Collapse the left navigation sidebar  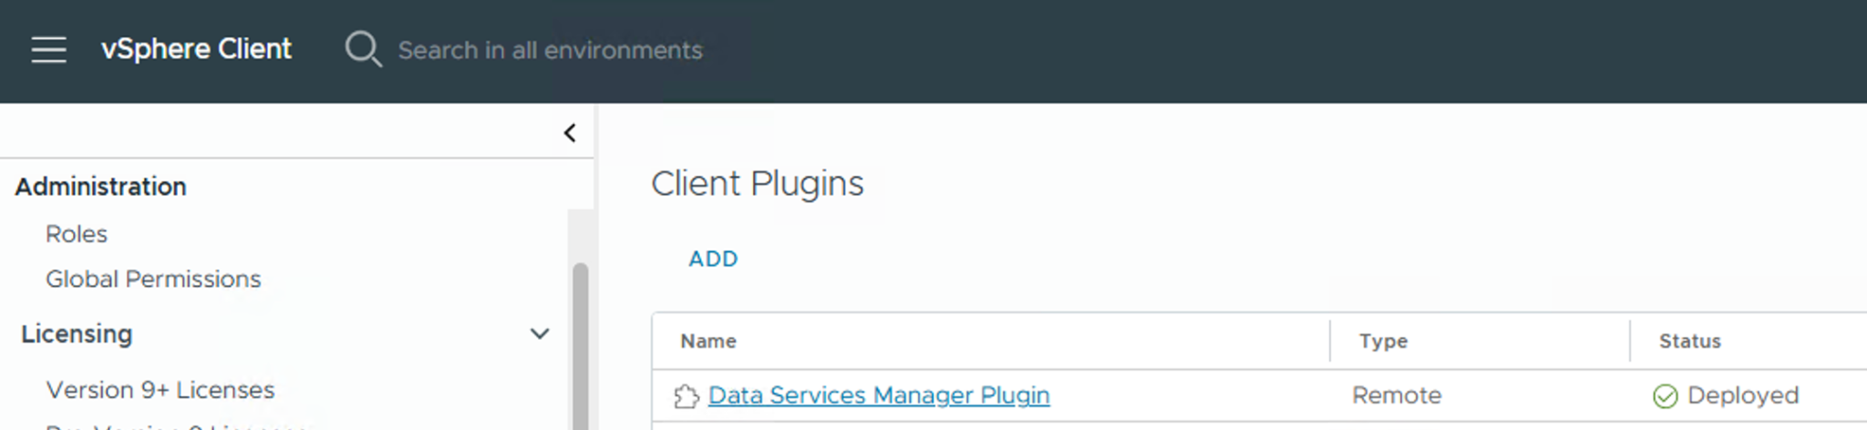[x=570, y=133]
